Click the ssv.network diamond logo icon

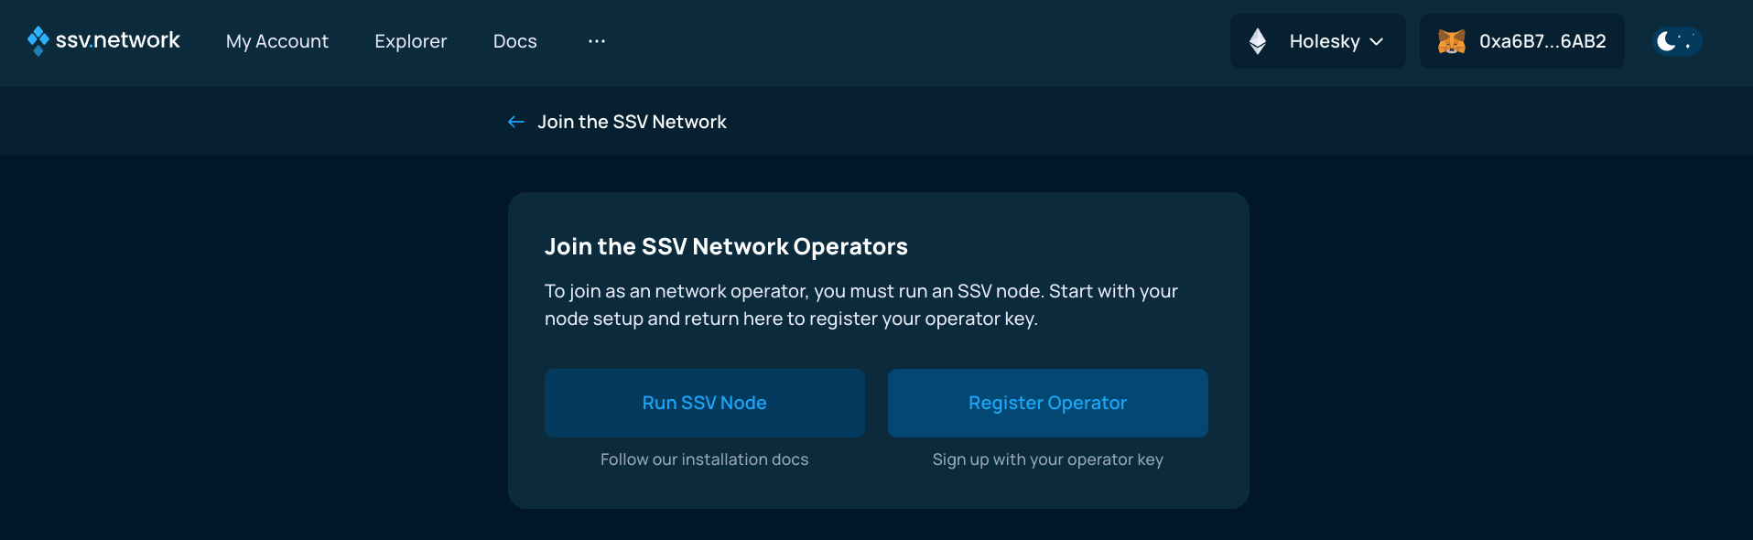(38, 41)
